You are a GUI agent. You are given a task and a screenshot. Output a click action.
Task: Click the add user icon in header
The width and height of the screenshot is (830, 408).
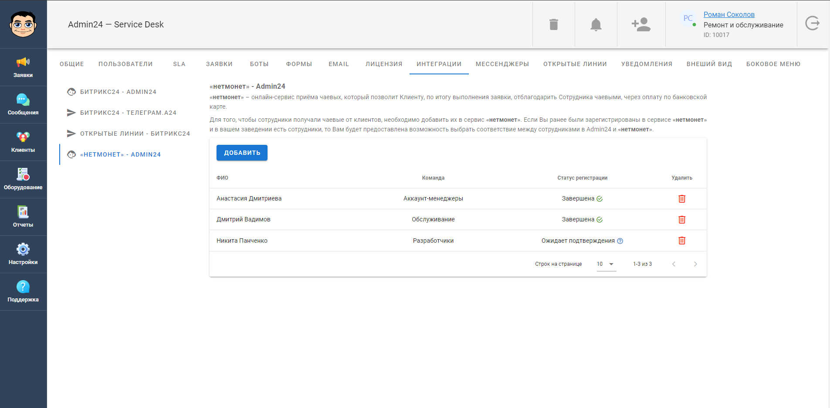point(641,24)
